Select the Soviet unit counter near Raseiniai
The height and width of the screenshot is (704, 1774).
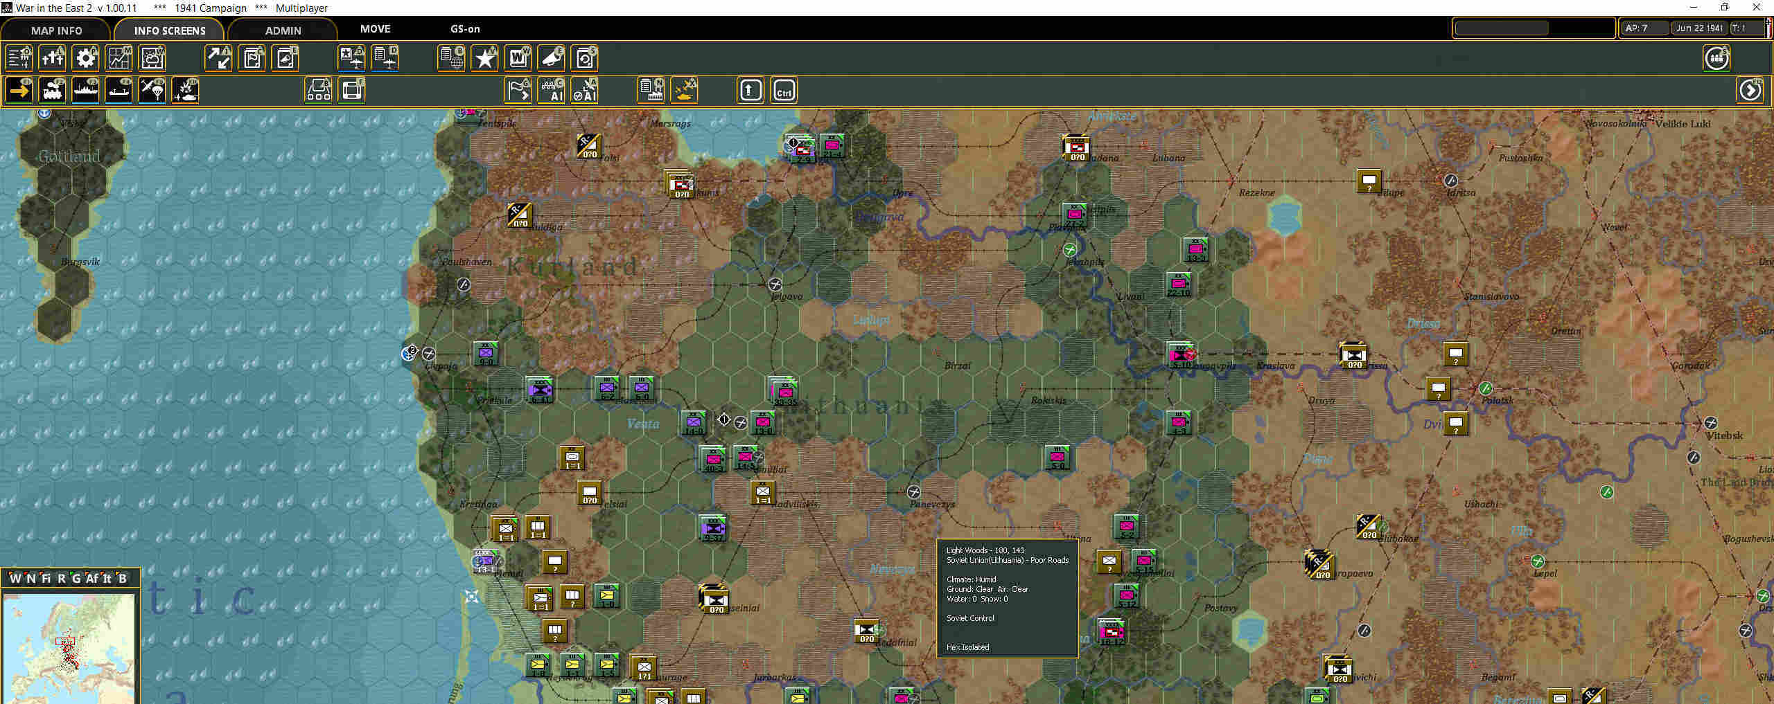pyautogui.click(x=714, y=599)
